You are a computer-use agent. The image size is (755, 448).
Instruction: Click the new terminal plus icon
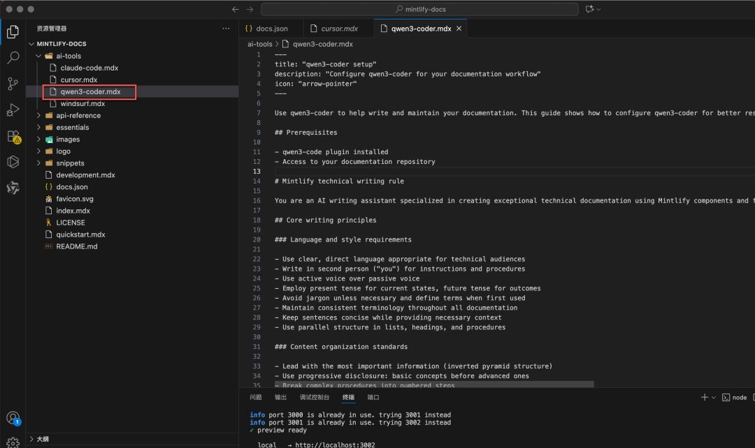(705, 397)
